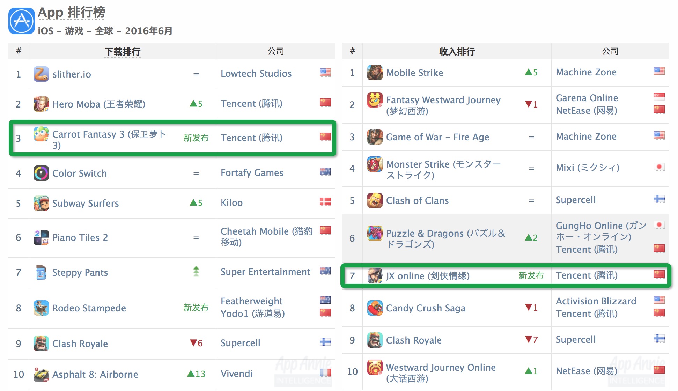The width and height of the screenshot is (678, 391).
Task: Click the Finland flag beside Supercell in revenue row 5
Action: (x=659, y=199)
